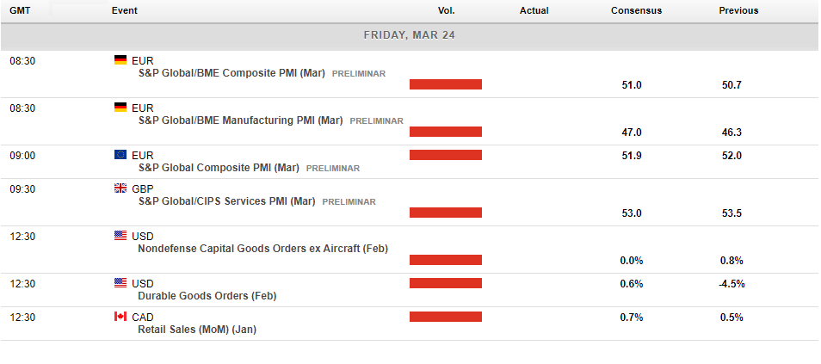This screenshot has width=821, height=364.
Task: Click the Canadian flag next to CAD
Action: tap(120, 317)
